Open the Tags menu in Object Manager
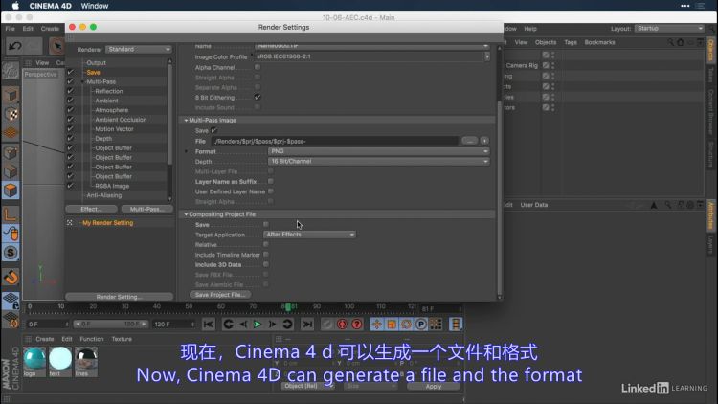This screenshot has width=718, height=404. pyautogui.click(x=571, y=42)
